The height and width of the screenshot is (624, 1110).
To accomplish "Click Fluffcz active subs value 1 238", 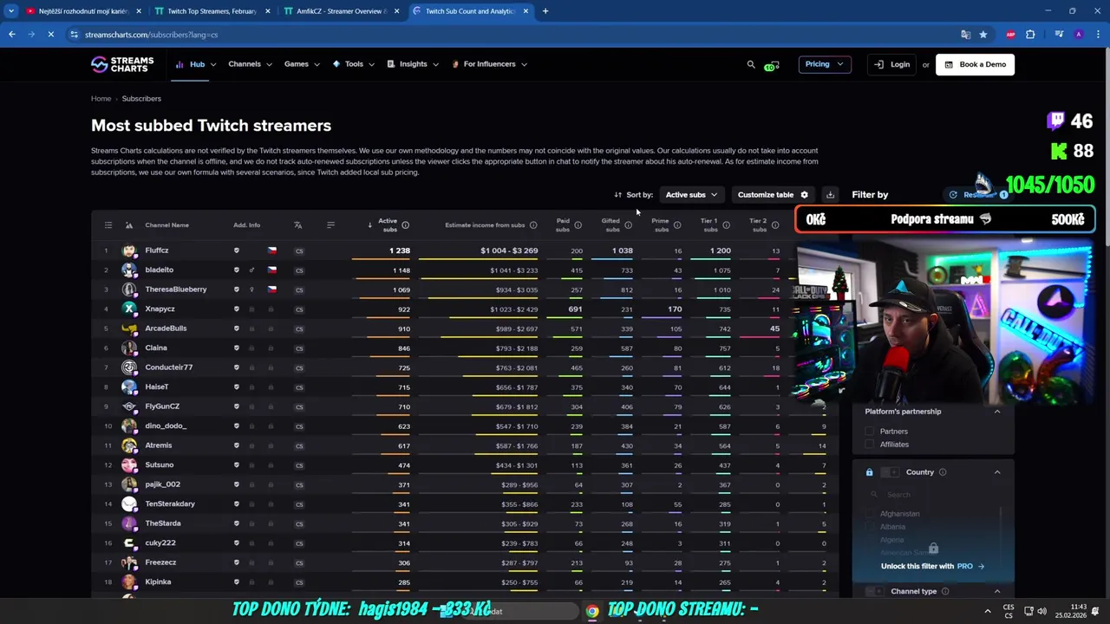I will click(400, 250).
